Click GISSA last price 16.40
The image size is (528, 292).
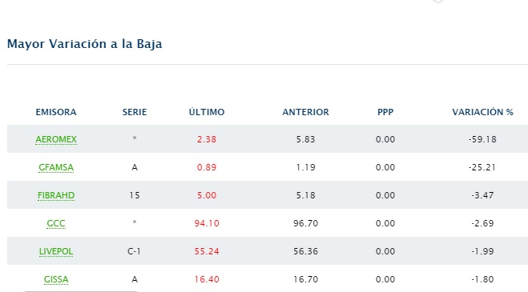click(x=207, y=279)
